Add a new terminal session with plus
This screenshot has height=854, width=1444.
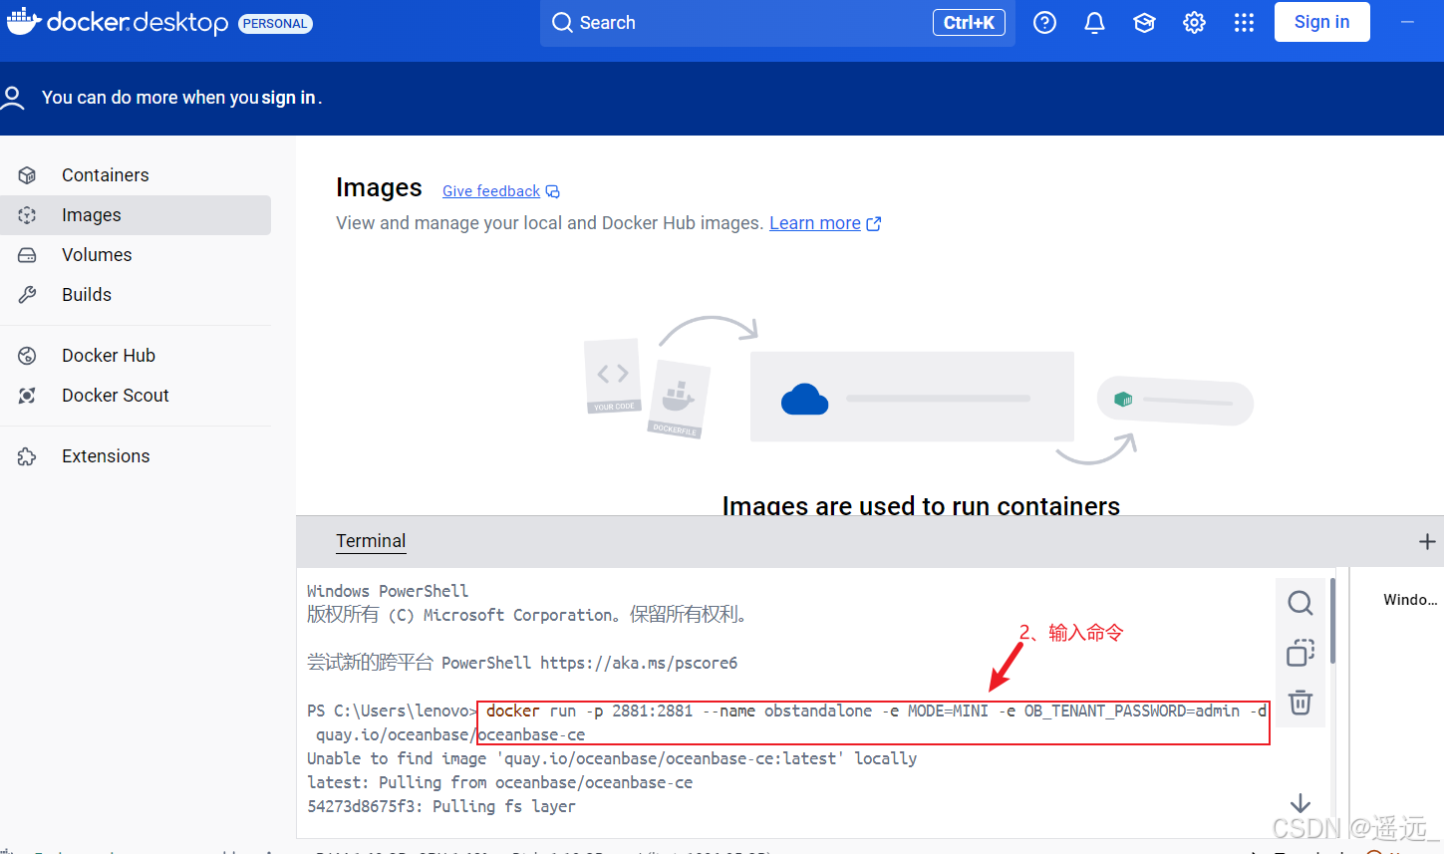[x=1427, y=541]
